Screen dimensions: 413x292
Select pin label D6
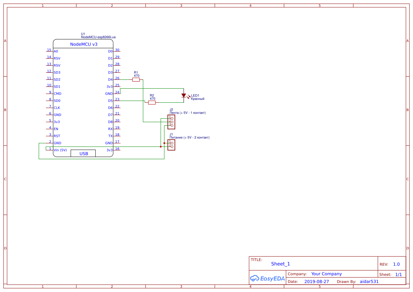click(110, 108)
